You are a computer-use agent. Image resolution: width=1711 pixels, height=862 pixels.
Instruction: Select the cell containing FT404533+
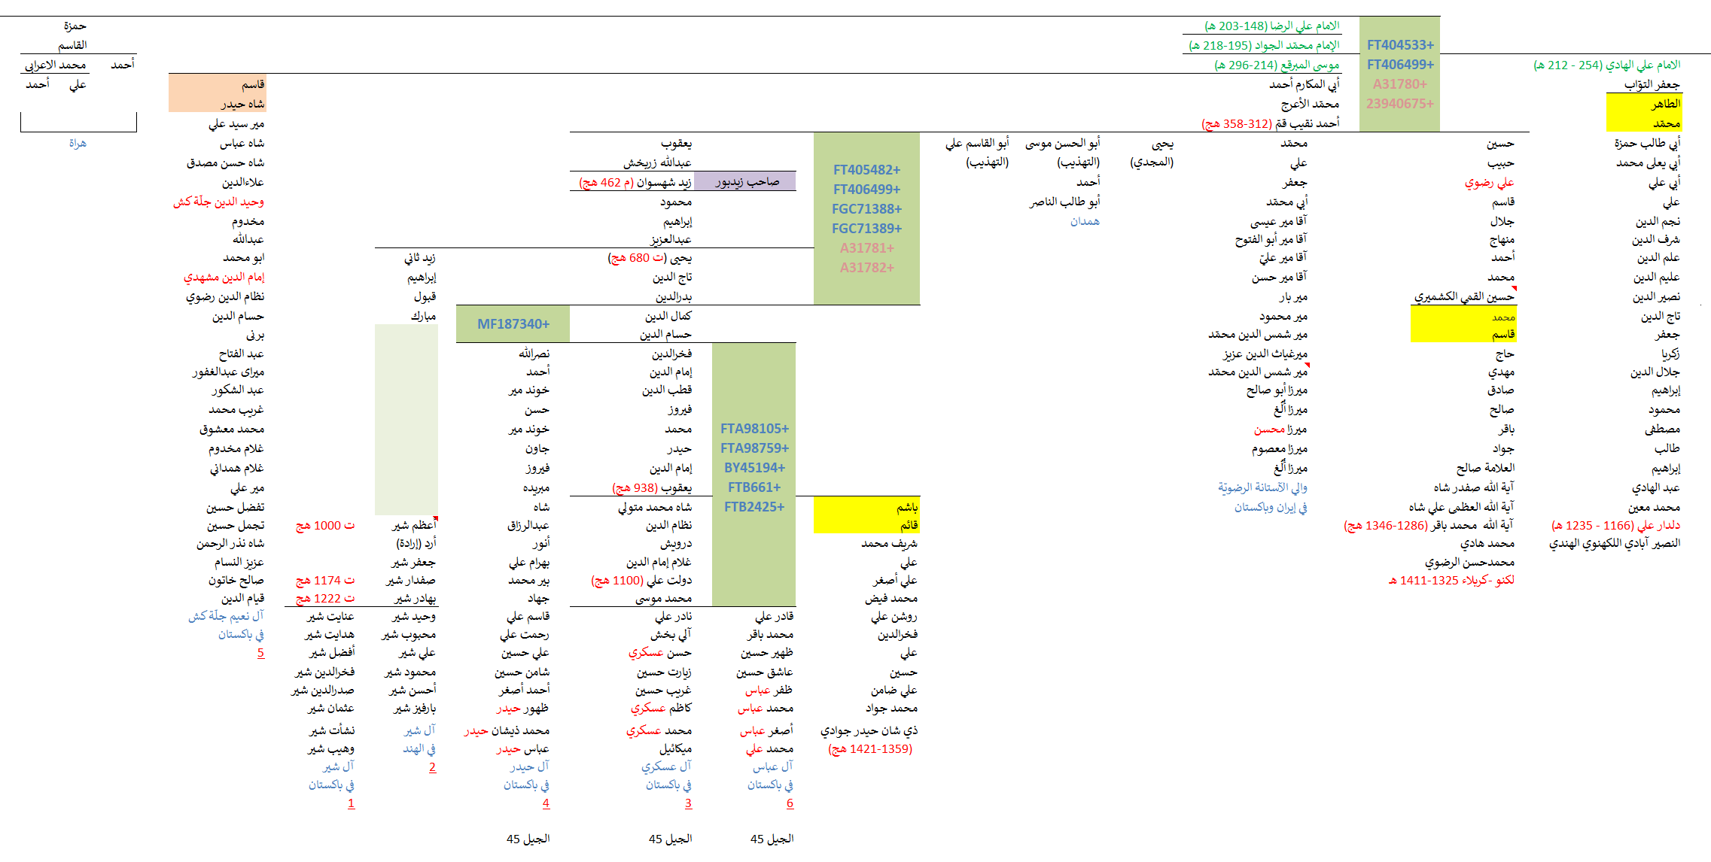tap(1400, 45)
